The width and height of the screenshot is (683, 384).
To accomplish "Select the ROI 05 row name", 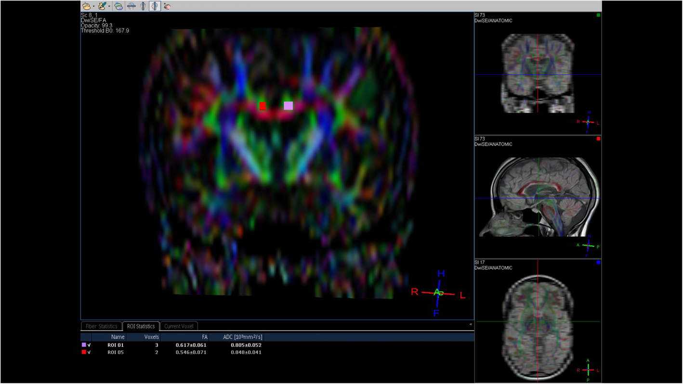I will [116, 352].
